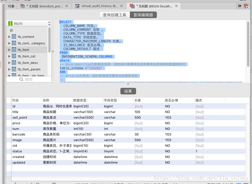Select the 查询编辑器 button
The width and height of the screenshot is (252, 184).
143,15
